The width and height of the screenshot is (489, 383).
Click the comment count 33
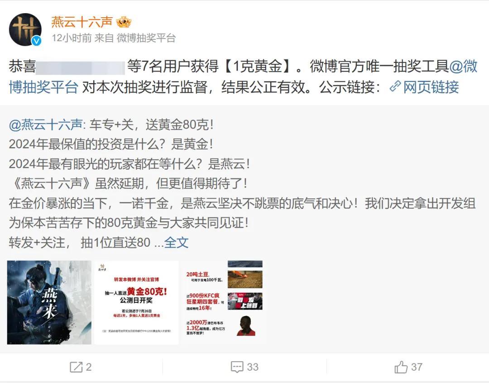tap(253, 367)
